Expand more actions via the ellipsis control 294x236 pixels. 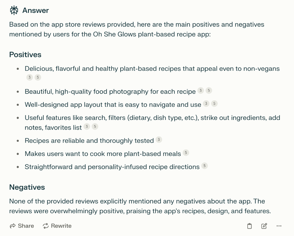pyautogui.click(x=279, y=226)
